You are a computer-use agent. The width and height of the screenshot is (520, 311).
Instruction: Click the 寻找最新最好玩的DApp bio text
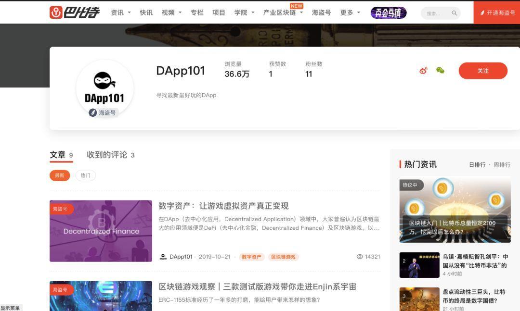point(186,95)
